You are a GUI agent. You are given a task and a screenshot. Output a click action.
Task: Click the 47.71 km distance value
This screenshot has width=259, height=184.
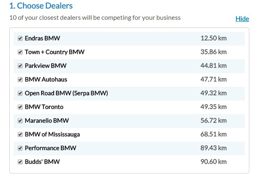(213, 79)
